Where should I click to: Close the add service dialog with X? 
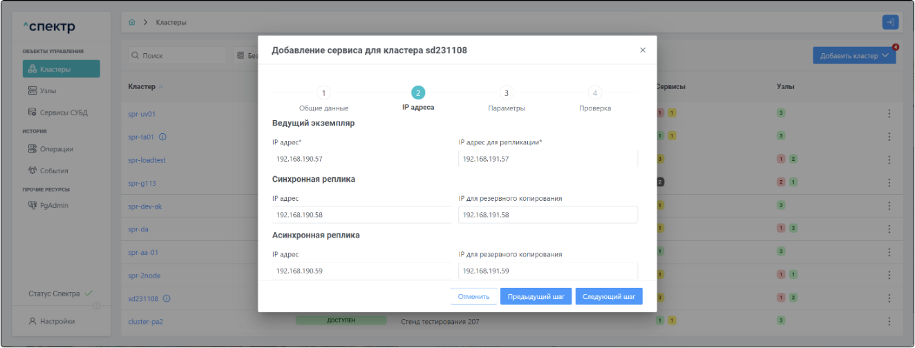[643, 50]
